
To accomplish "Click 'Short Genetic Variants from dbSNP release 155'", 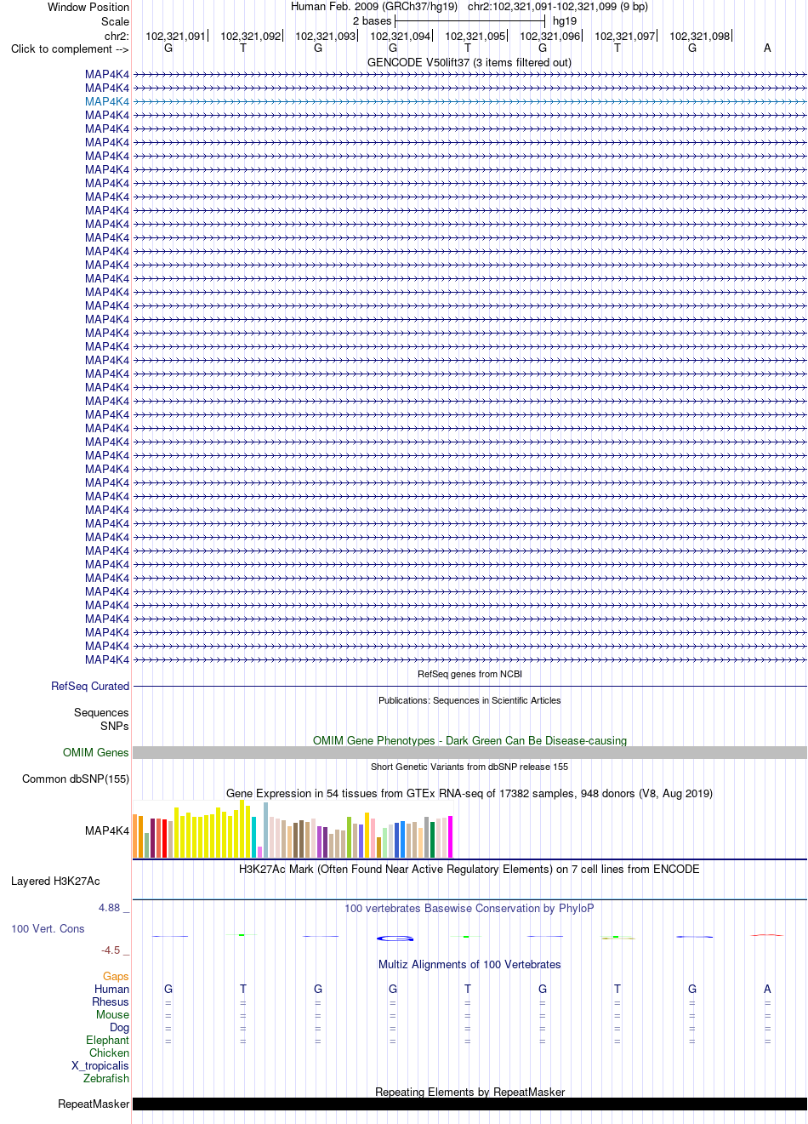I will pyautogui.click(x=469, y=767).
